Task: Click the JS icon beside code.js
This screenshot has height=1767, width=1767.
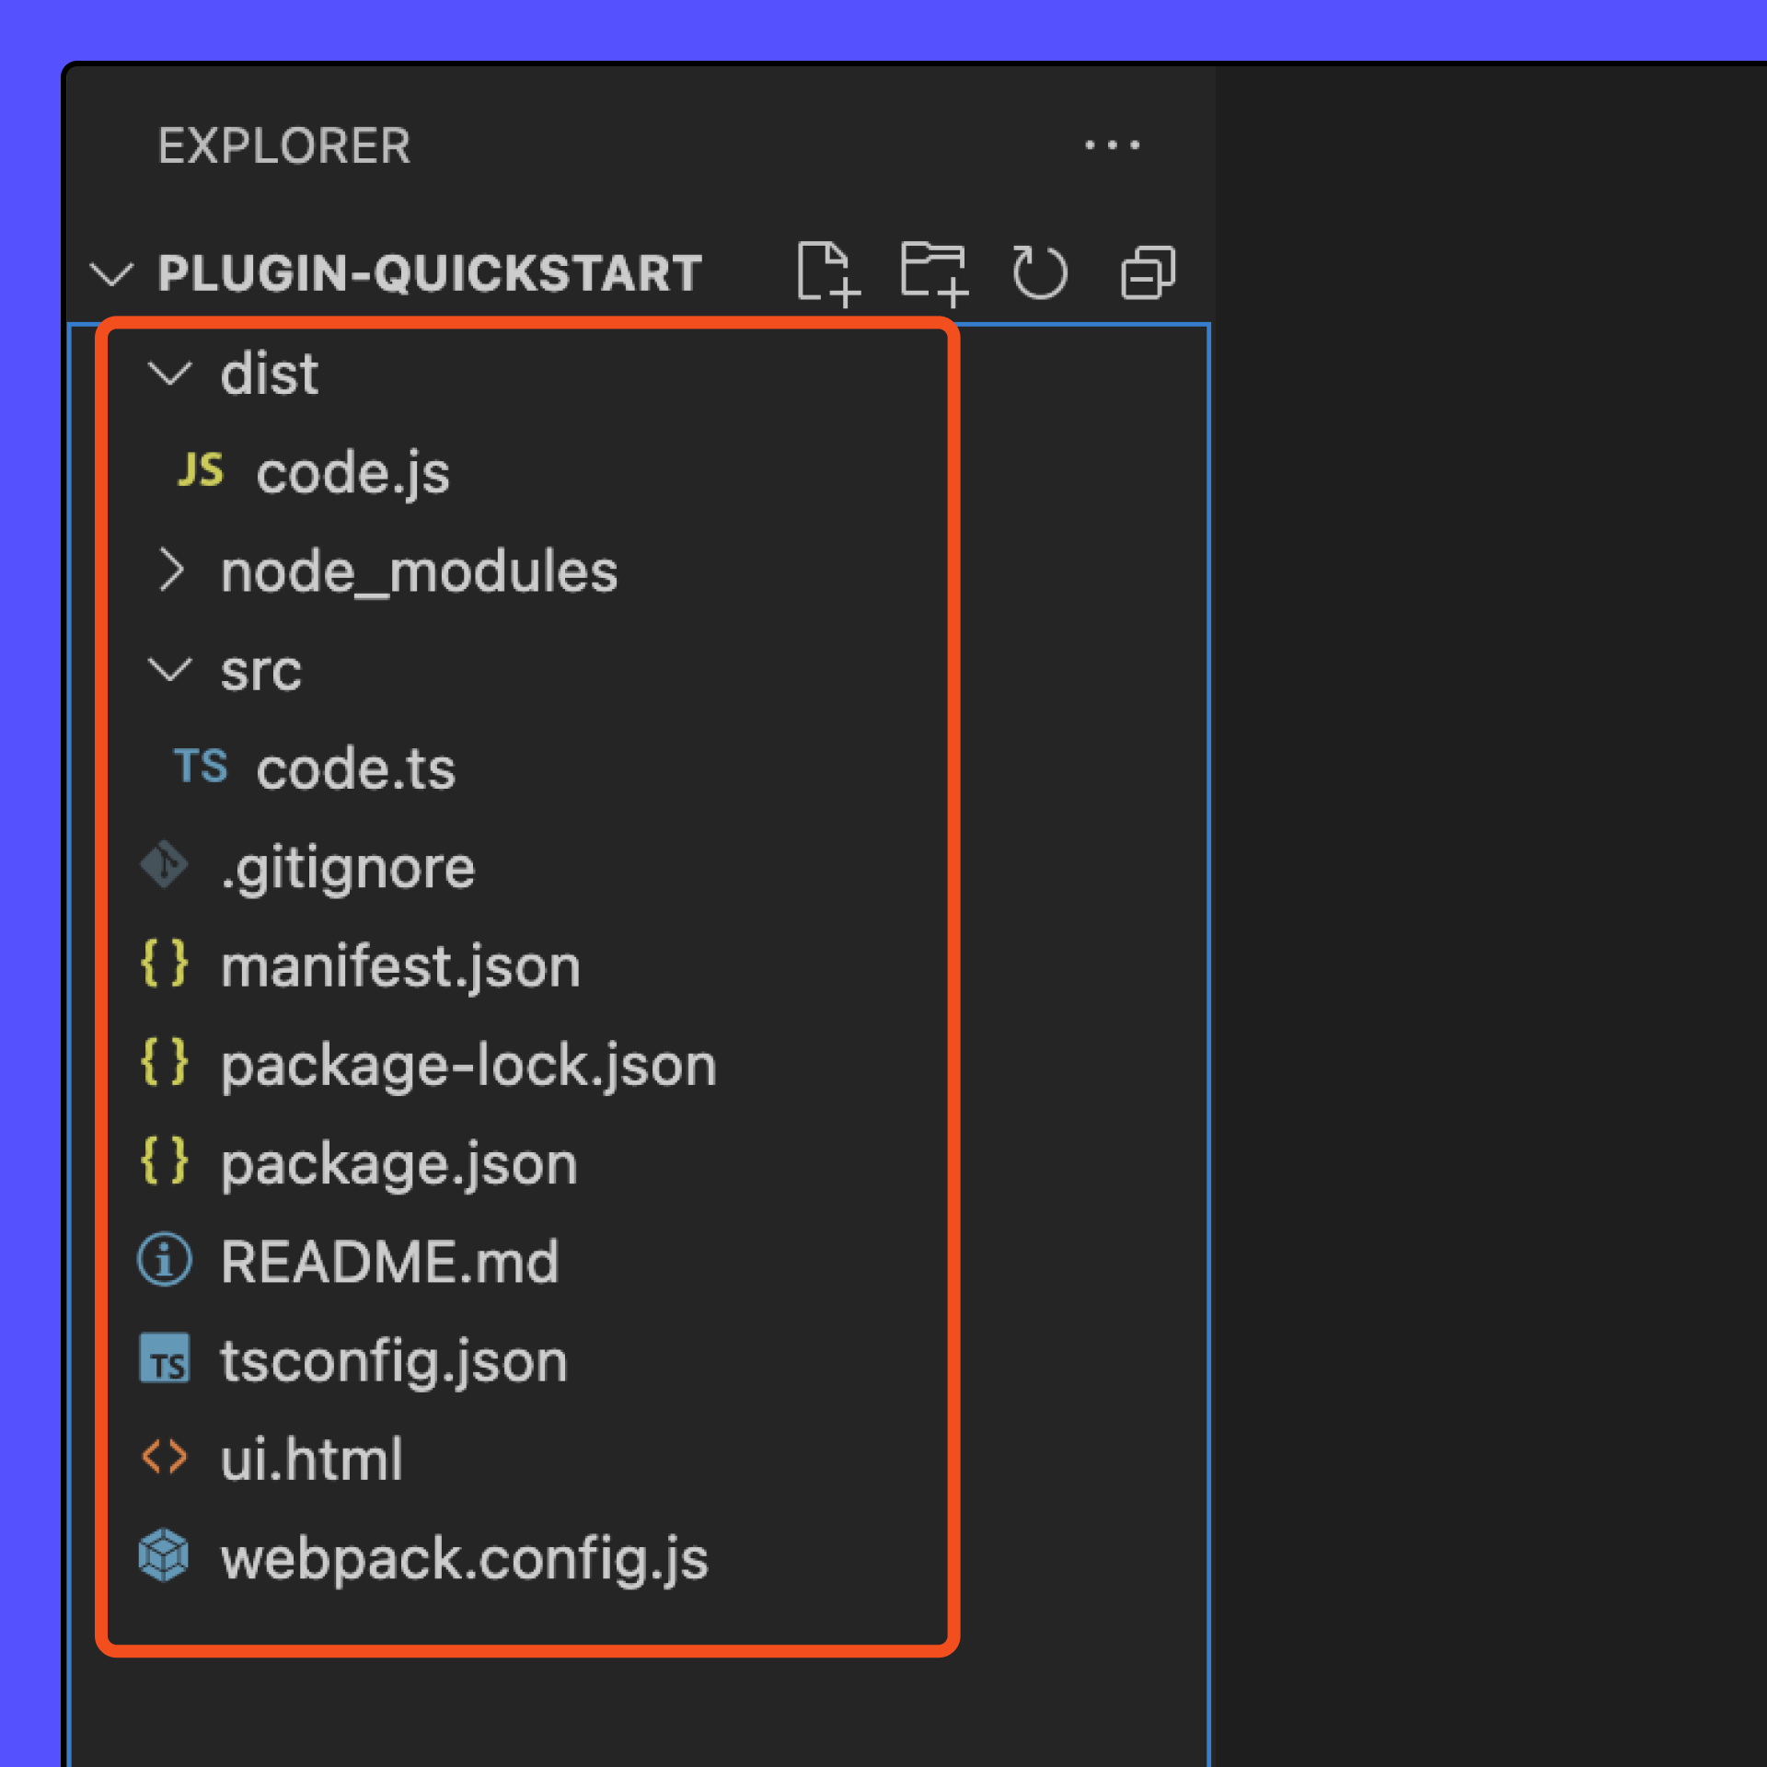Action: 201,471
